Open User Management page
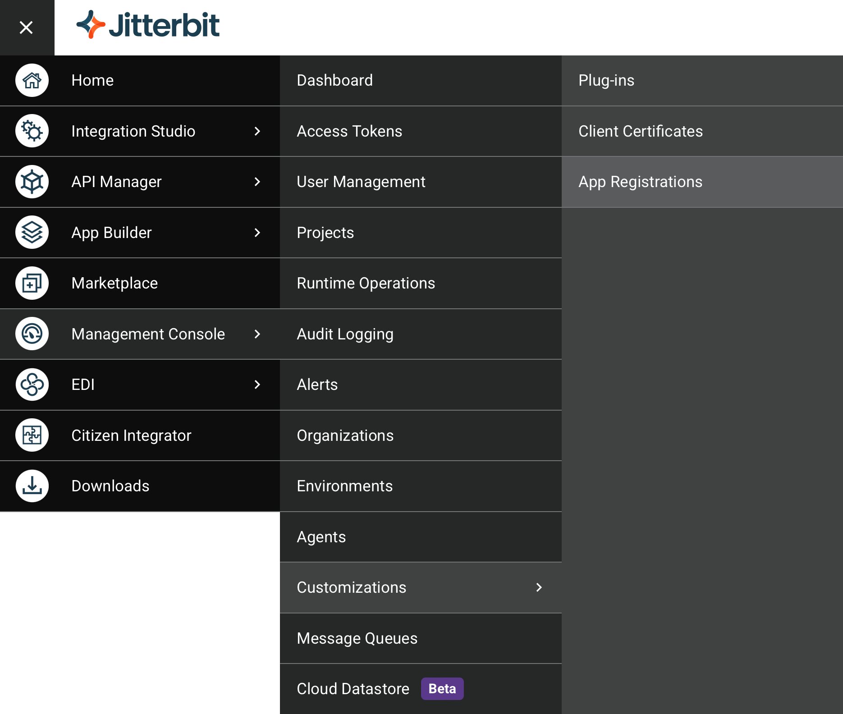 pyautogui.click(x=421, y=182)
